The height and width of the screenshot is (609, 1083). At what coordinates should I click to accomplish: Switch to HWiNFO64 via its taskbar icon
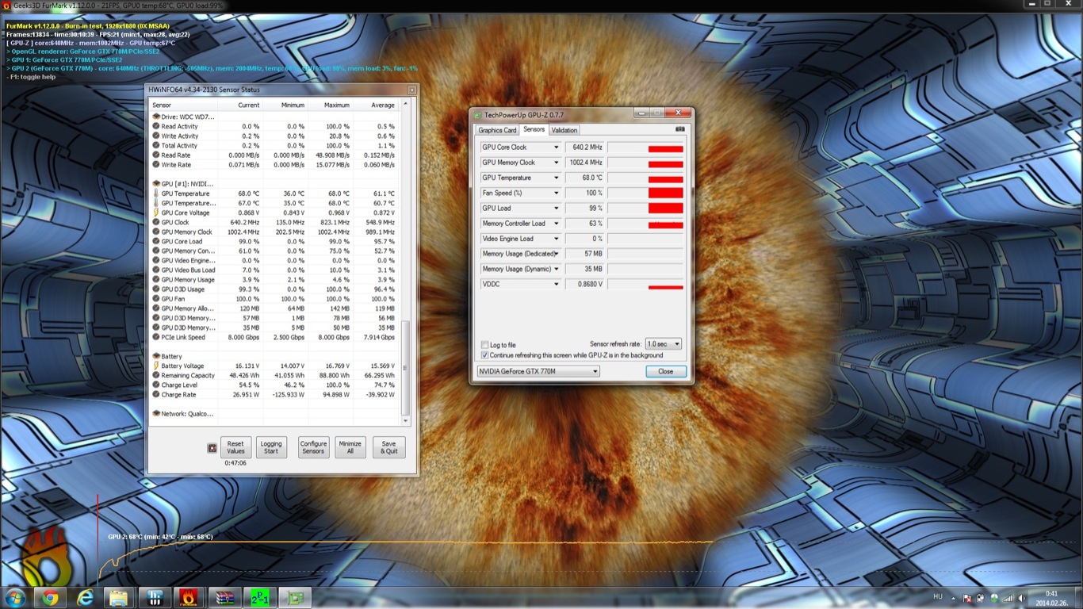[x=156, y=597]
